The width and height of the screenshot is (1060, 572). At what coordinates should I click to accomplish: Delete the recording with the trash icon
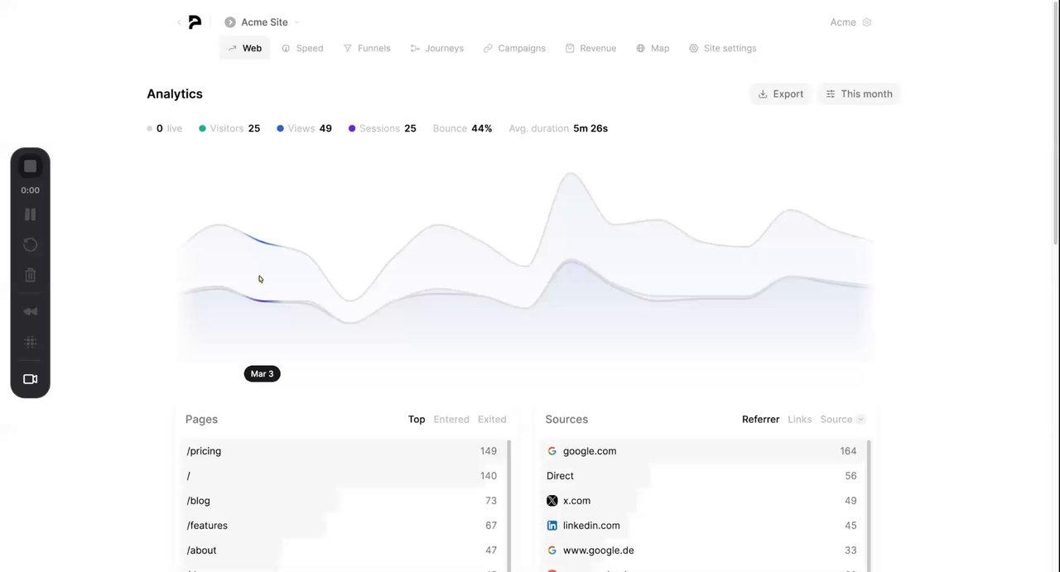pos(30,276)
